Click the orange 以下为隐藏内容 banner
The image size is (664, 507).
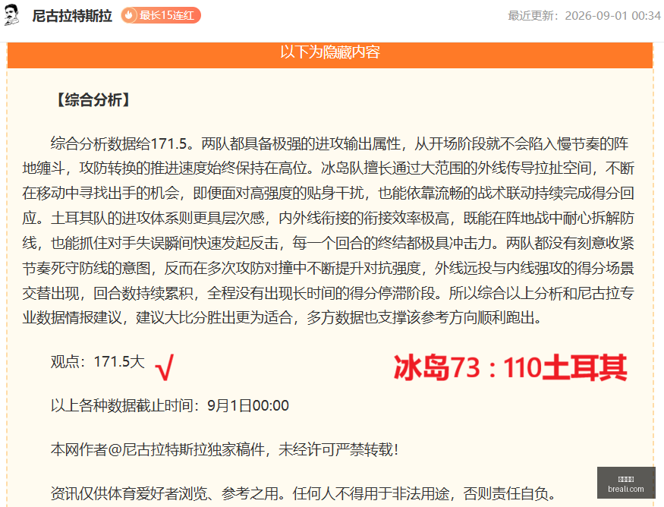(x=330, y=54)
